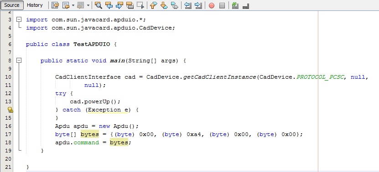Toggle a bookmark on the current line
This screenshot has height=172, width=379.
coord(175,5)
